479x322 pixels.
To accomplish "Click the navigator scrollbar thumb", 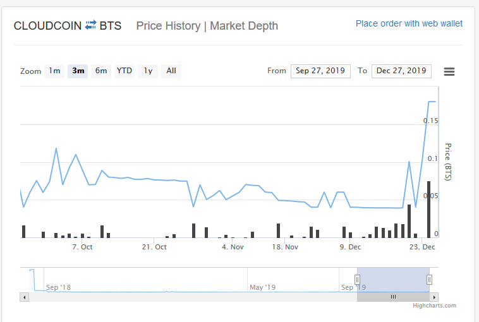I will (393, 297).
